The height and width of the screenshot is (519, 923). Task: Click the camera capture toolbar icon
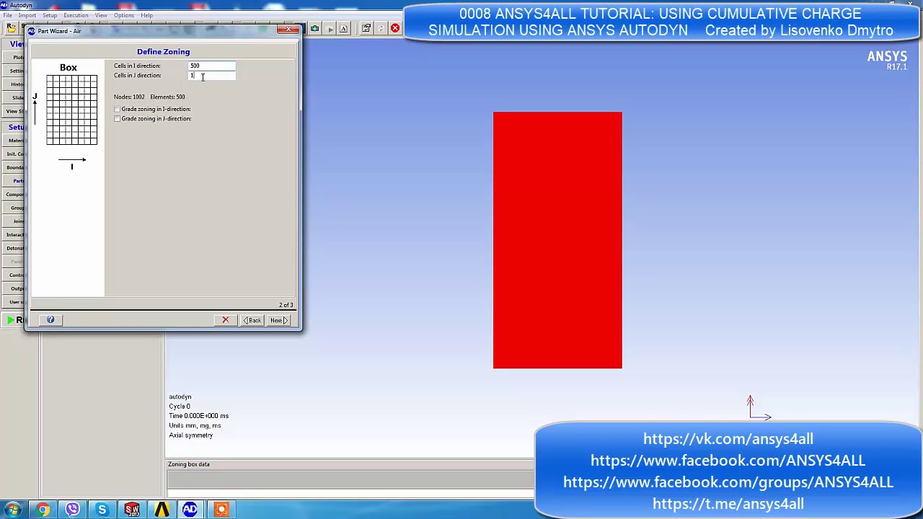[x=314, y=28]
